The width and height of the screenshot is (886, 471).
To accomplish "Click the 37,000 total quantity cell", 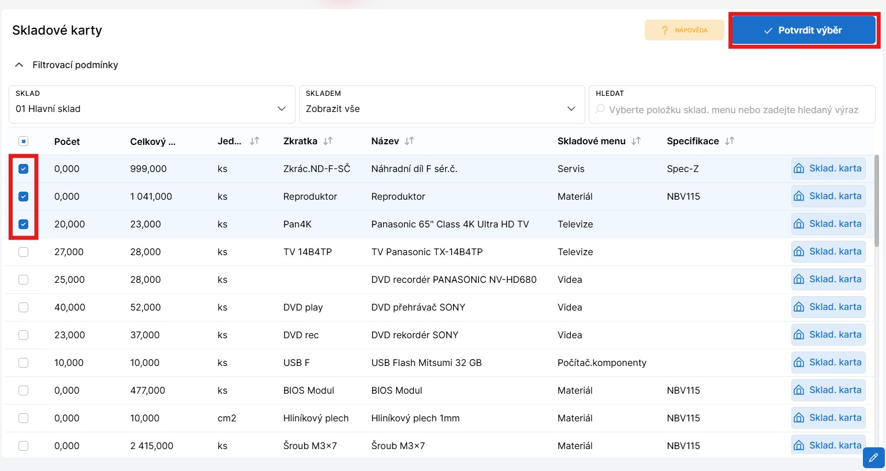I will pyautogui.click(x=145, y=335).
